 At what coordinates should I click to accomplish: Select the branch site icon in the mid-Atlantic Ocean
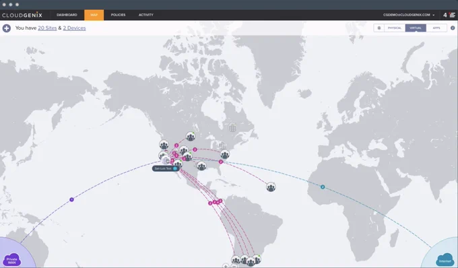pyautogui.click(x=271, y=187)
